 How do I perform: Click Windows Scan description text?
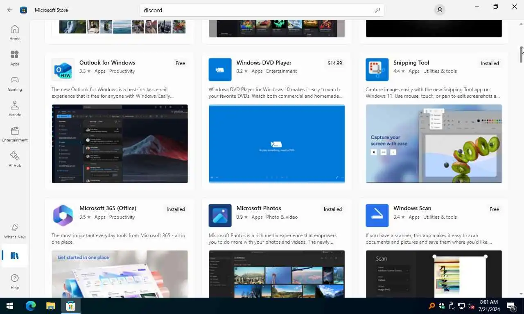[x=429, y=239]
